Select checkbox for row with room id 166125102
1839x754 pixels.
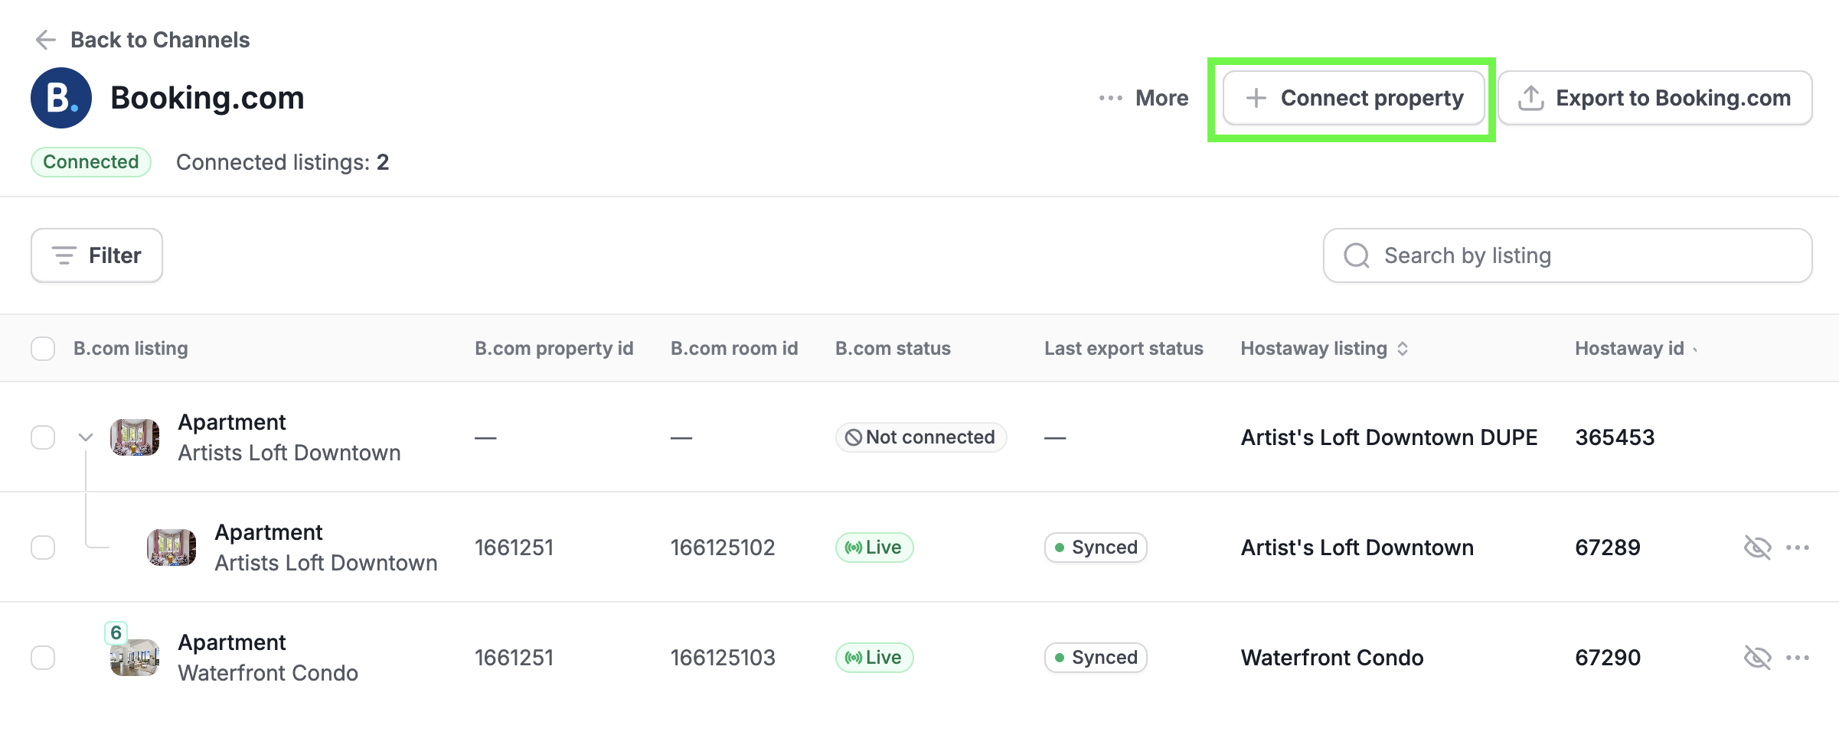43,548
